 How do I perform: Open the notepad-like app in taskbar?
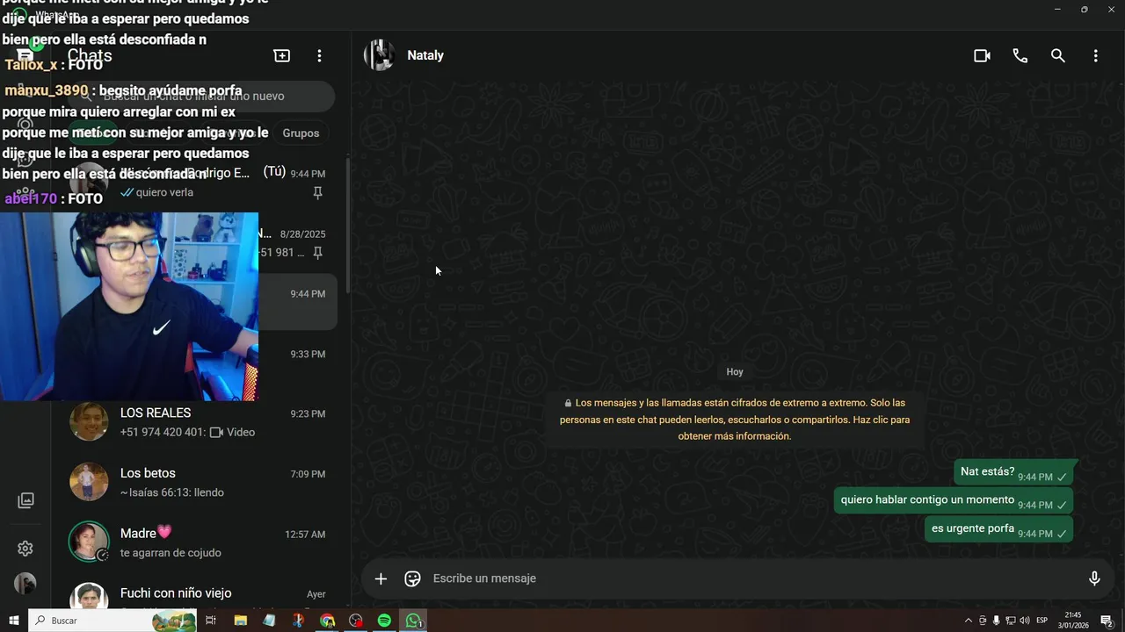pos(269,621)
